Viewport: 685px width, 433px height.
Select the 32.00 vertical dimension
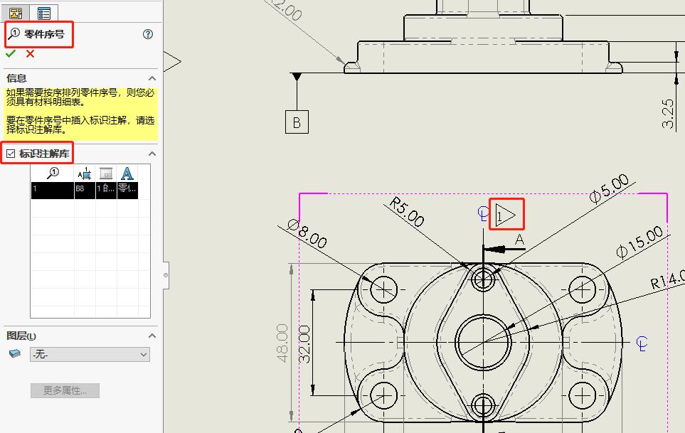[304, 344]
